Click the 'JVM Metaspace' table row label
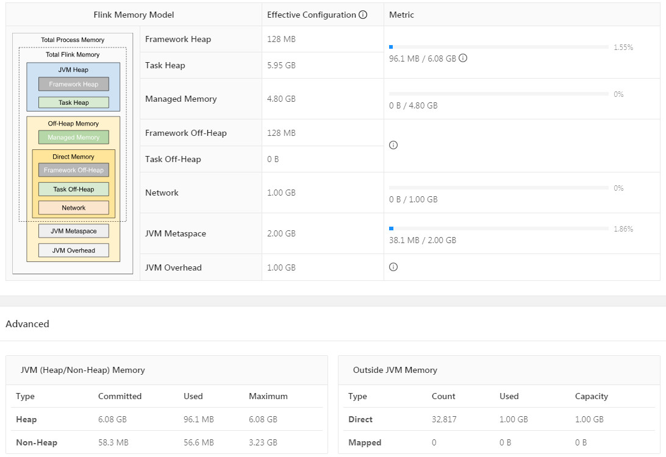666x457 pixels. [176, 233]
